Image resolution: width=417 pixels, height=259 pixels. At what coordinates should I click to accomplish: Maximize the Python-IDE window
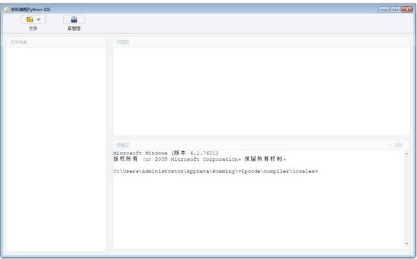395,10
